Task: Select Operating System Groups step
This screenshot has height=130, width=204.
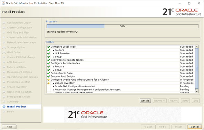Action: pyautogui.click(x=22, y=77)
